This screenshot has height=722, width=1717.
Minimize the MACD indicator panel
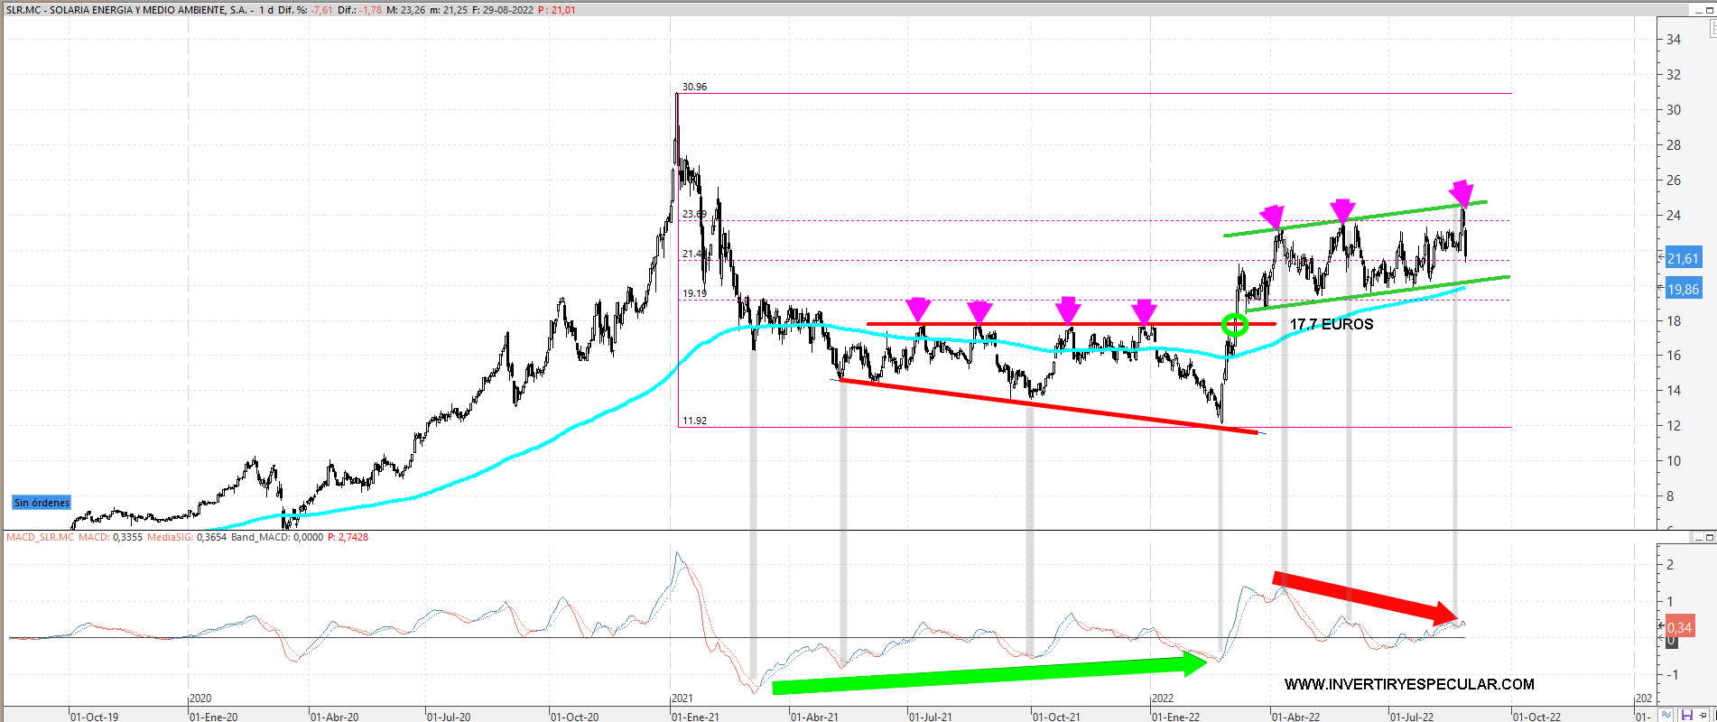pyautogui.click(x=1697, y=538)
